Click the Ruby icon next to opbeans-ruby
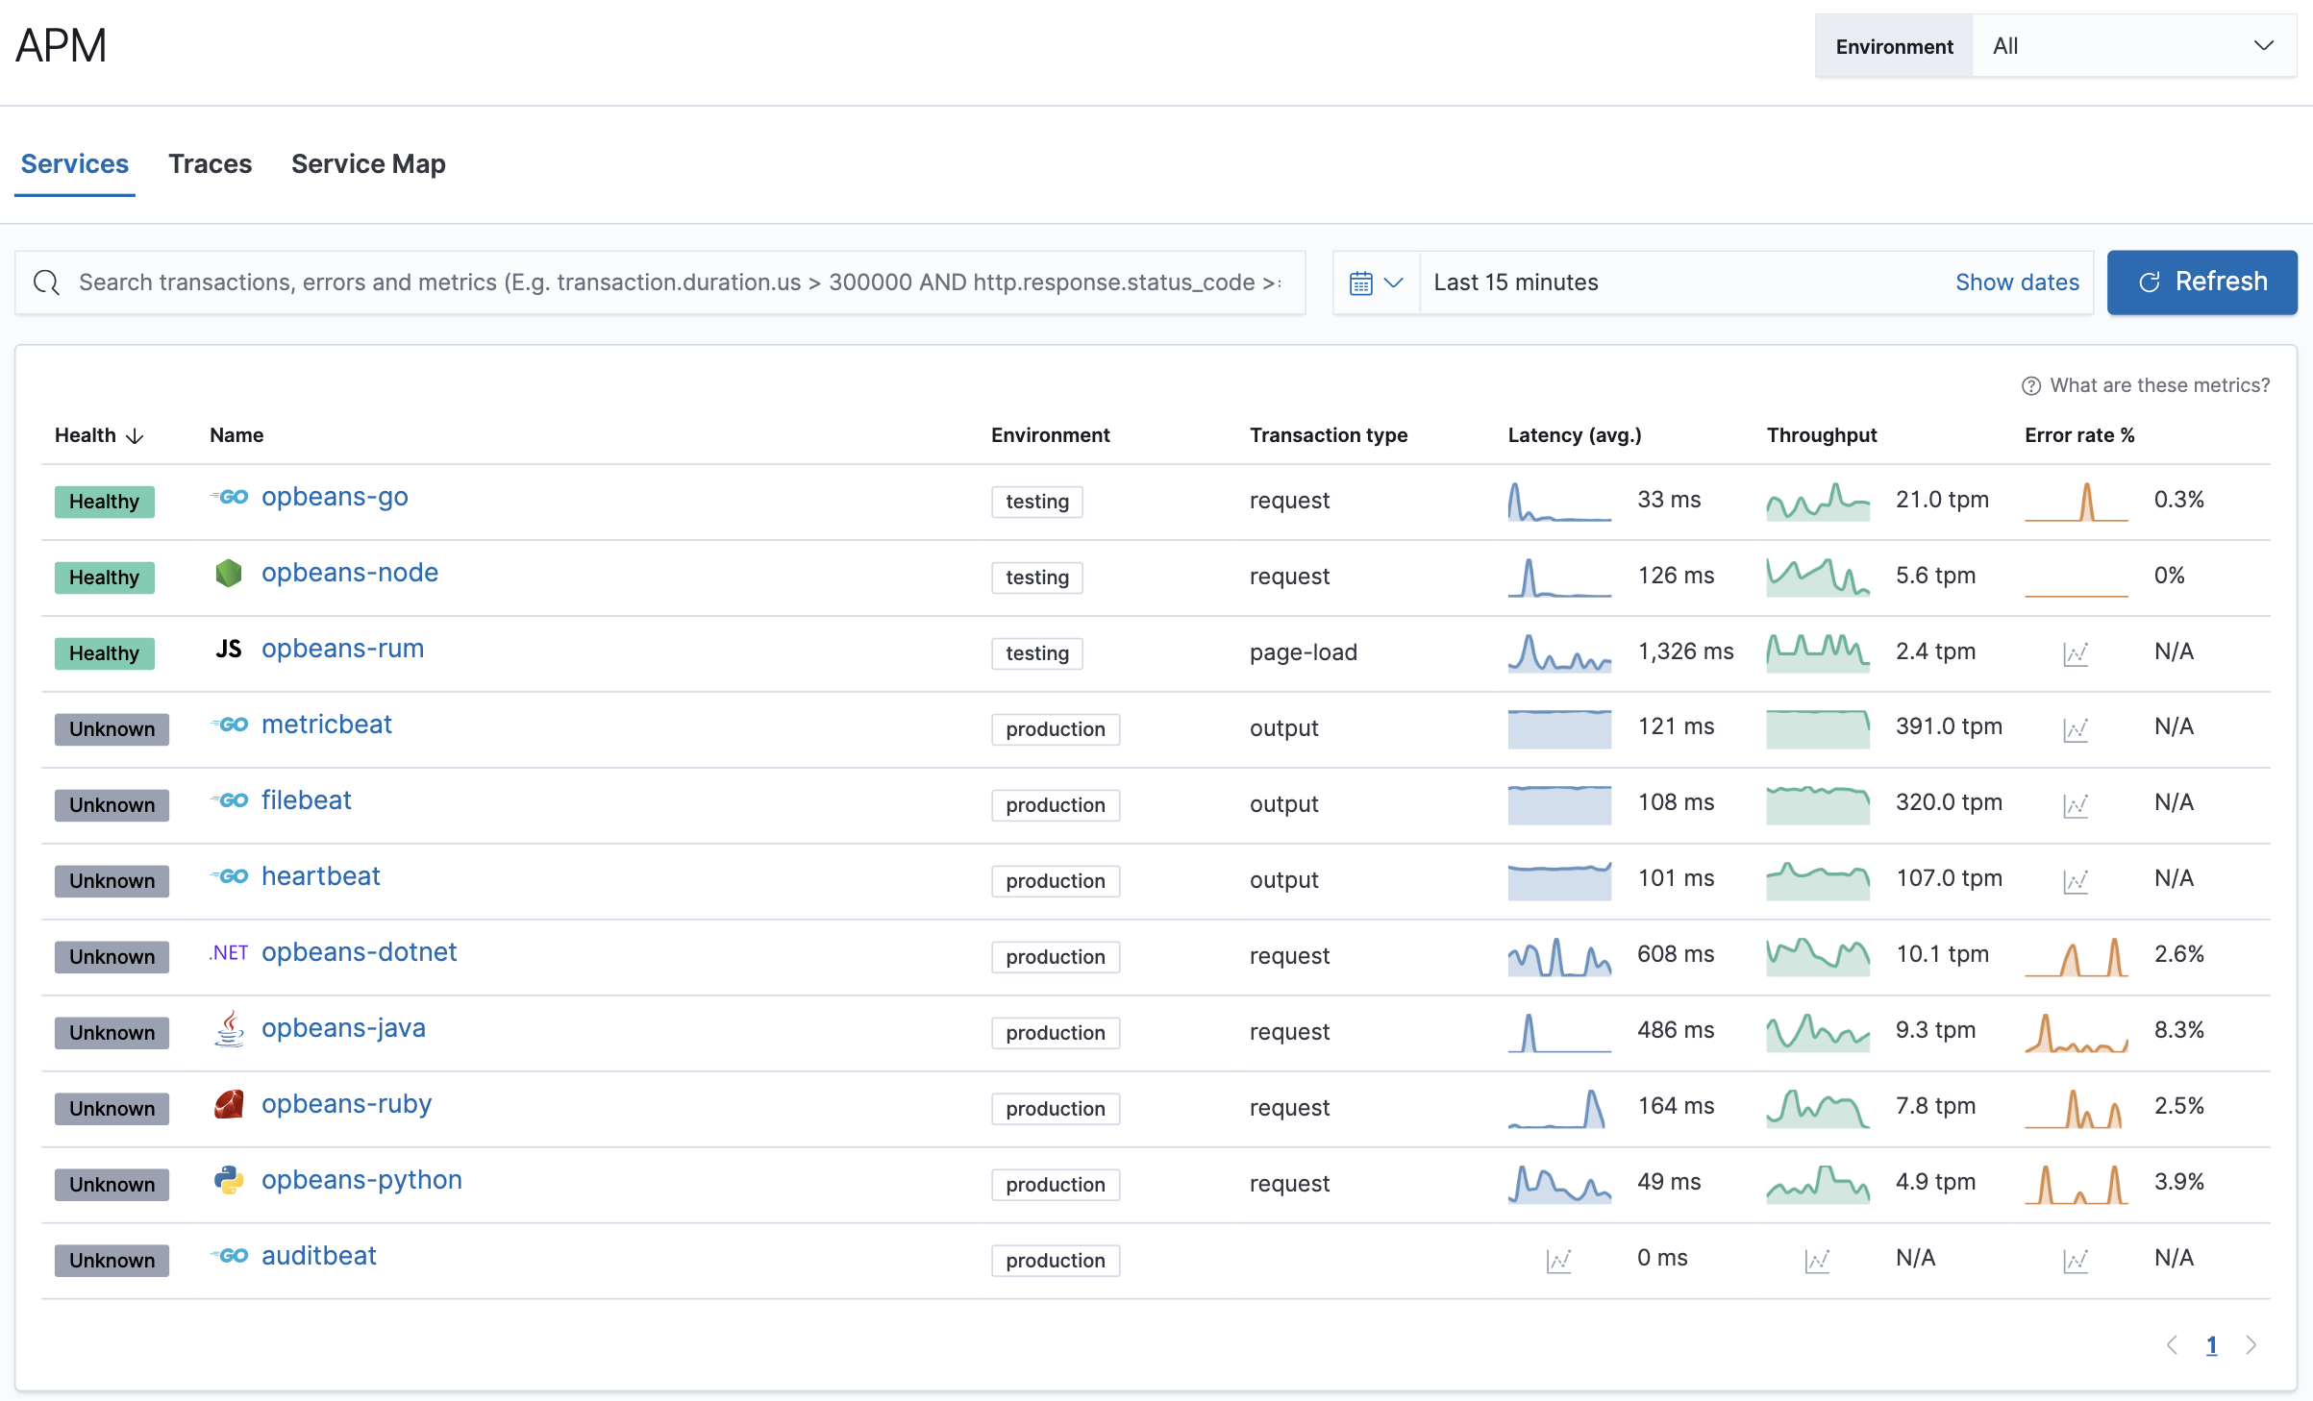This screenshot has width=2313, height=1401. point(230,1105)
